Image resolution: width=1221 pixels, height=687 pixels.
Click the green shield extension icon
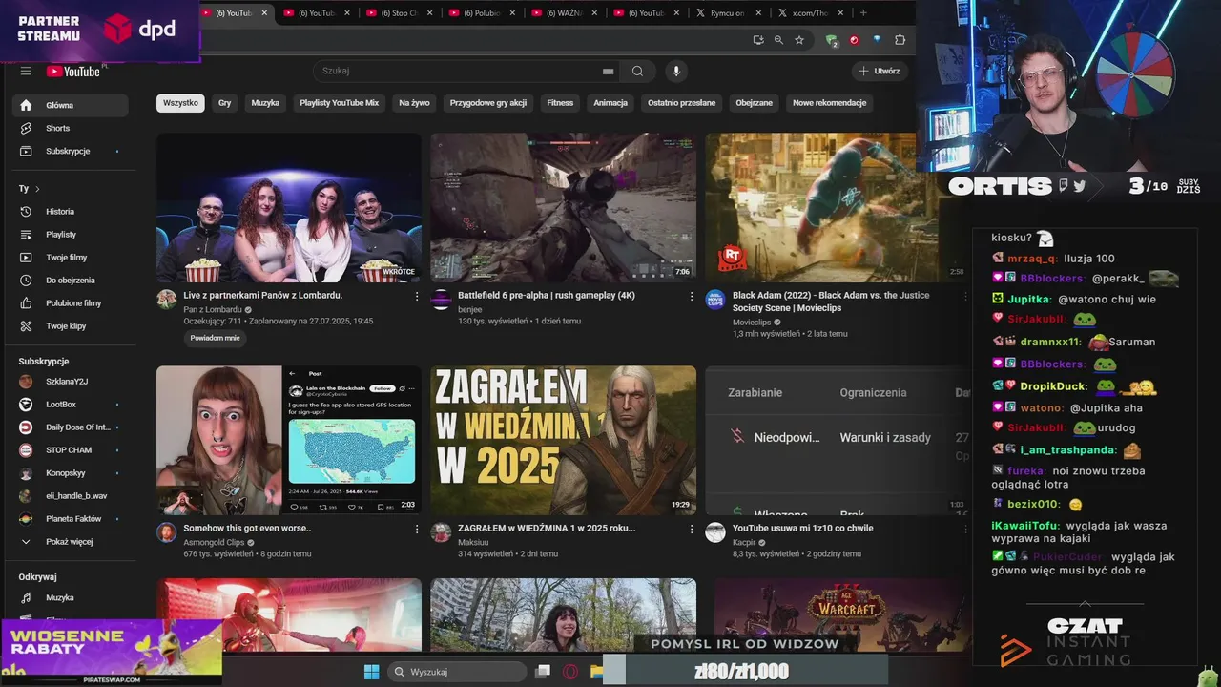point(832,41)
